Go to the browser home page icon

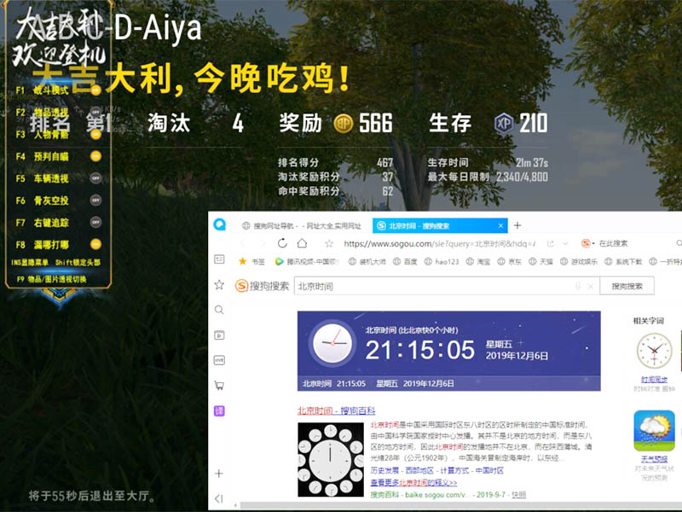[302, 243]
